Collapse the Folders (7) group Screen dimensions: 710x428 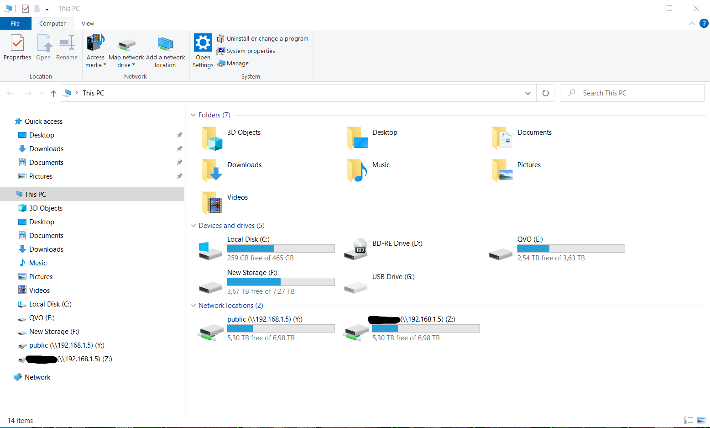tap(193, 115)
